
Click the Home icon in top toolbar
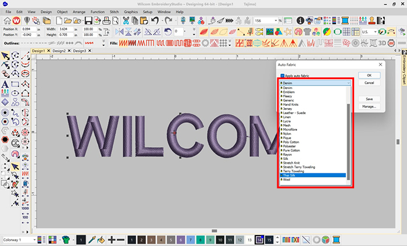coord(7,20)
